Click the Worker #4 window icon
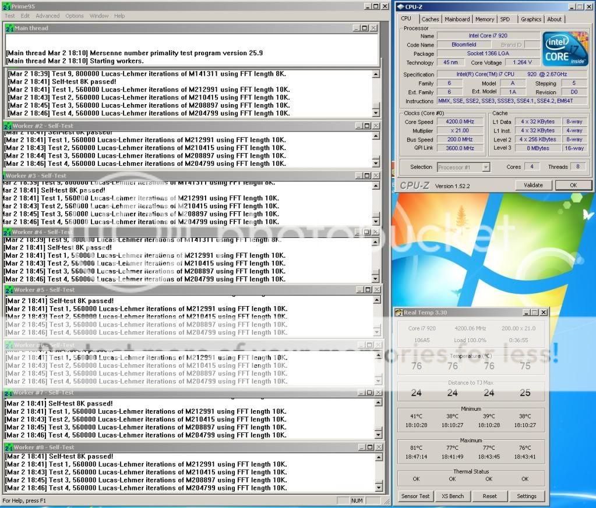Image resolution: width=596 pixels, height=508 pixels. click(8, 232)
